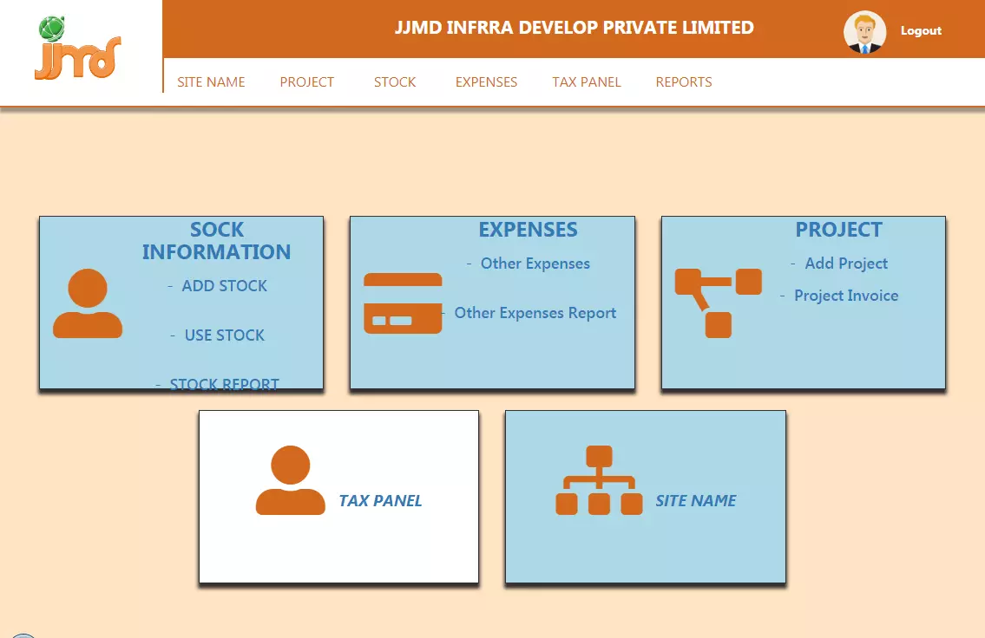Click the workflow nodes icon in Project card
Screen dimensions: 985x638
718,303
